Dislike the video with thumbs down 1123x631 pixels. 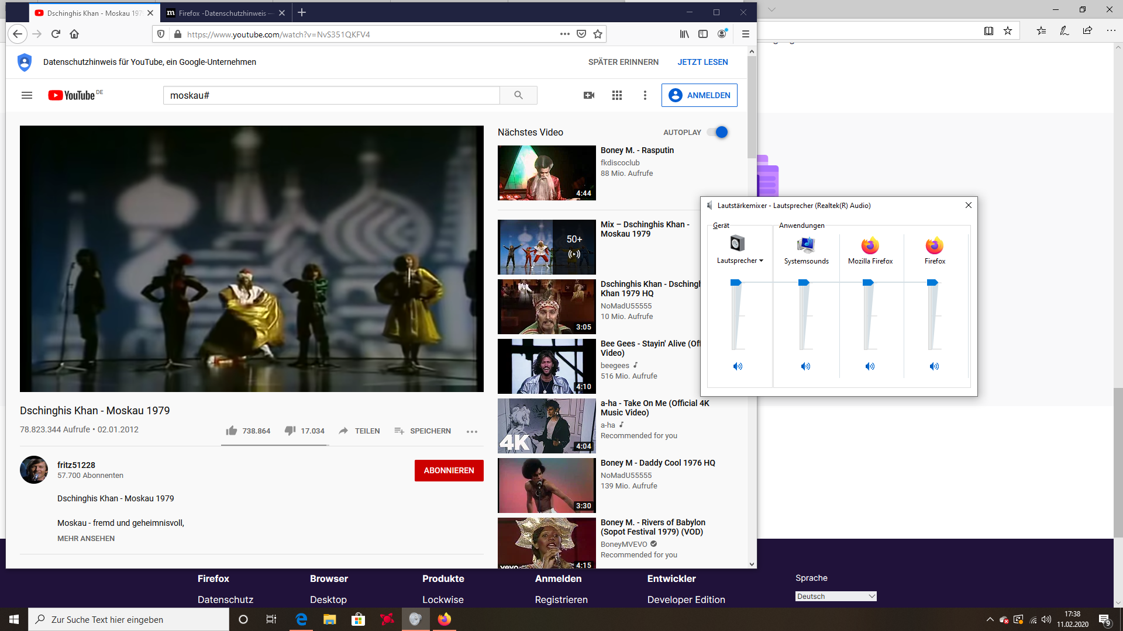coord(290,431)
